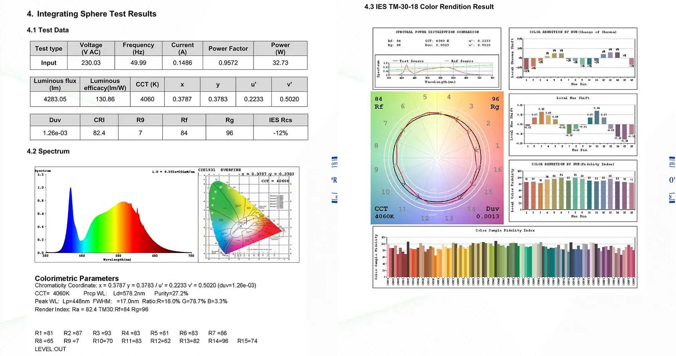Image resolution: width=676 pixels, height=356 pixels.
Task: Select the voltage value 230.03
Action: tap(91, 63)
